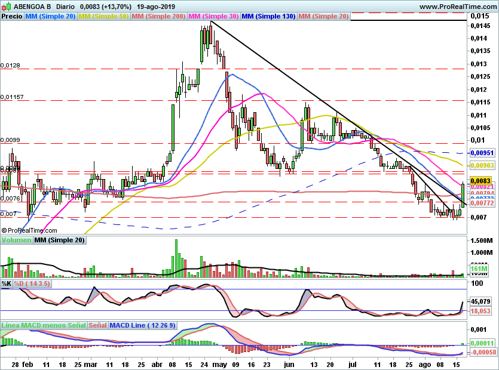Click the last pink MM (Simple 20) label
This screenshot has width=499, height=370.
pyautogui.click(x=324, y=16)
